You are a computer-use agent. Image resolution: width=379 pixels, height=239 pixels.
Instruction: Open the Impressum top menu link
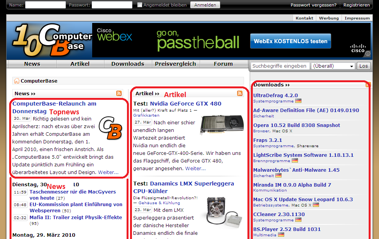point(357,18)
